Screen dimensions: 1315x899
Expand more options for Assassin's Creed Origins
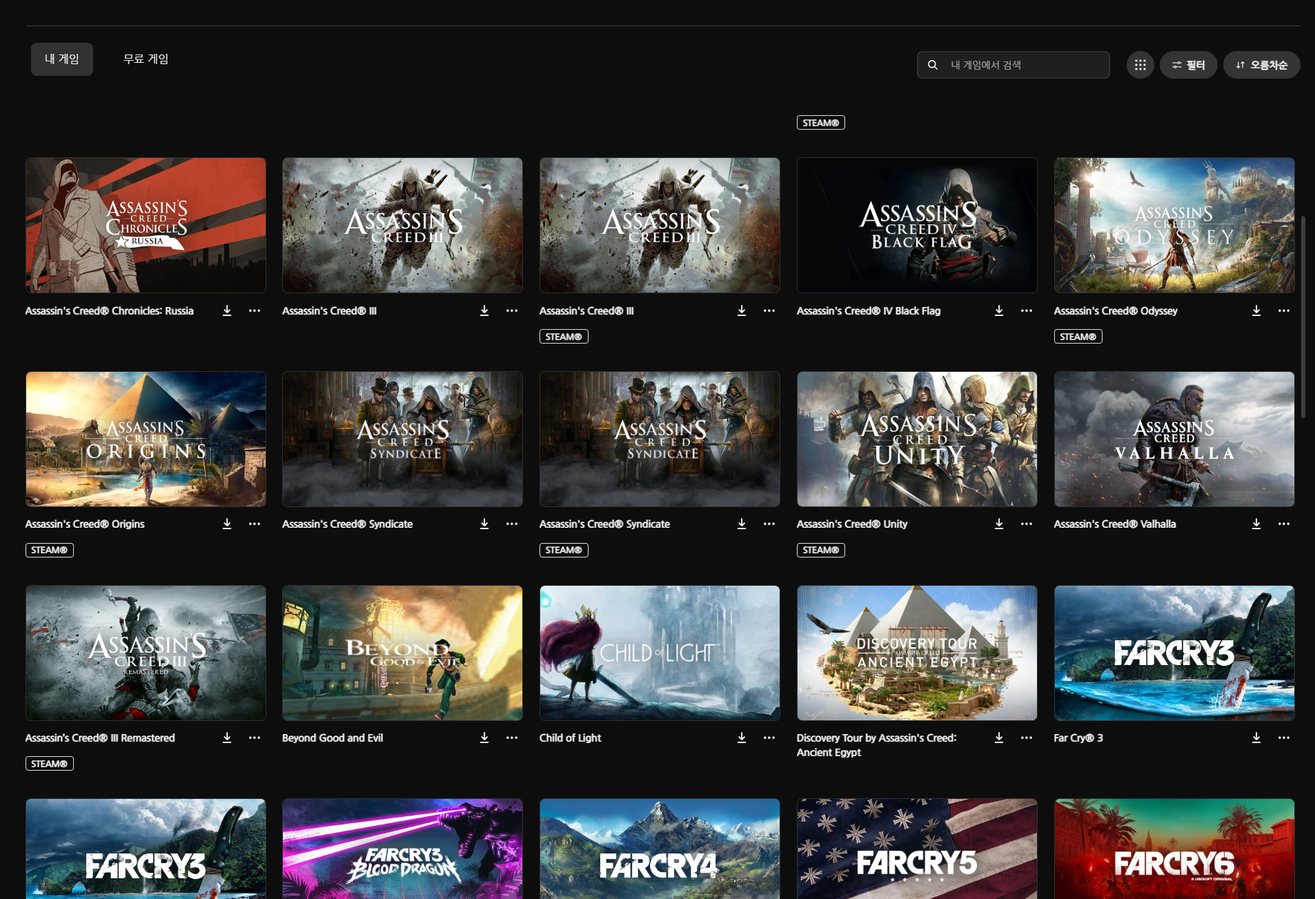[x=255, y=524]
